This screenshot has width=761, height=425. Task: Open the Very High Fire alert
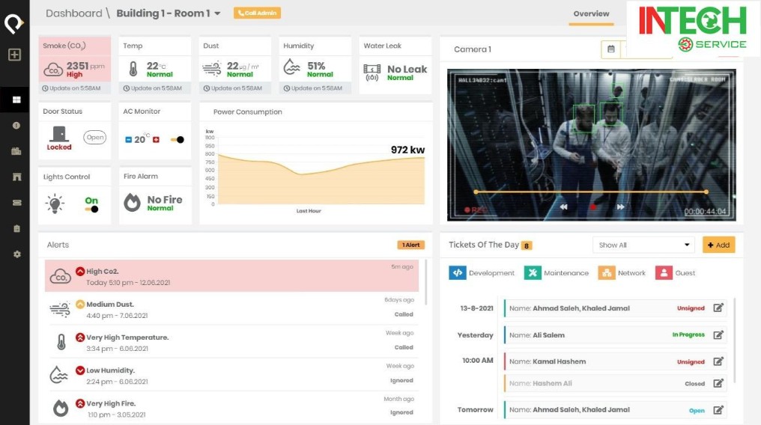(x=231, y=408)
